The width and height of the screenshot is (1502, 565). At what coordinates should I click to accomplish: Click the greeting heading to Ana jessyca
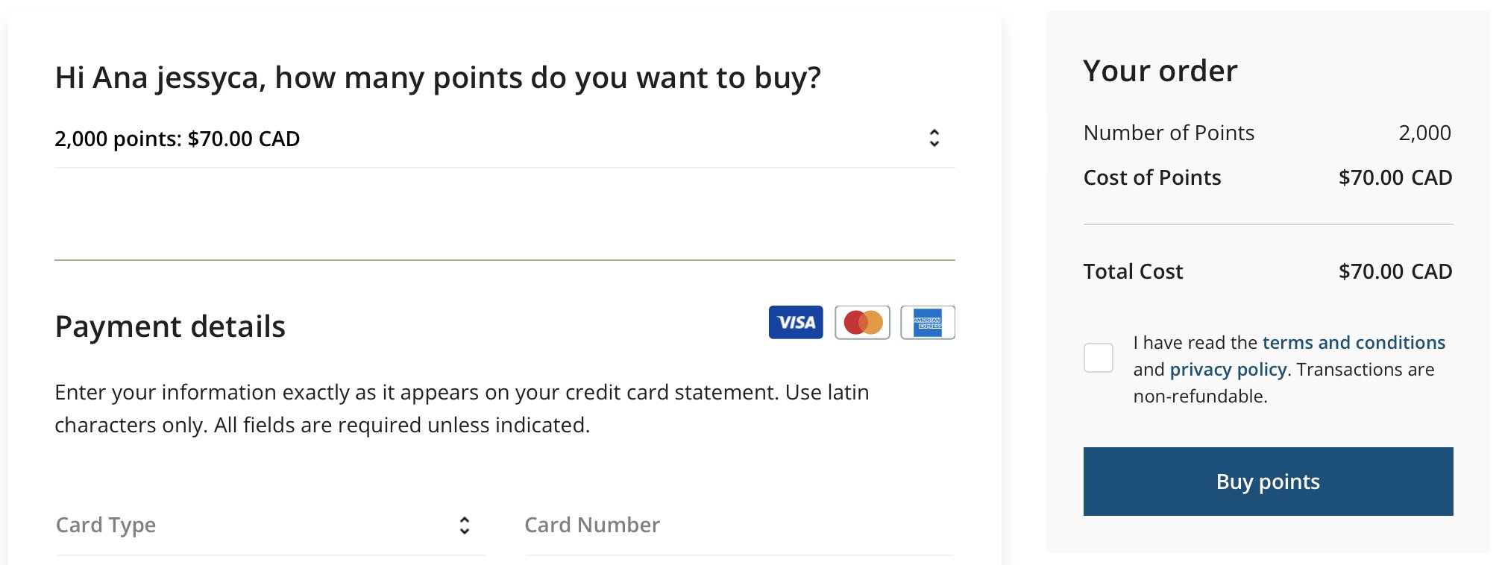pyautogui.click(x=438, y=78)
